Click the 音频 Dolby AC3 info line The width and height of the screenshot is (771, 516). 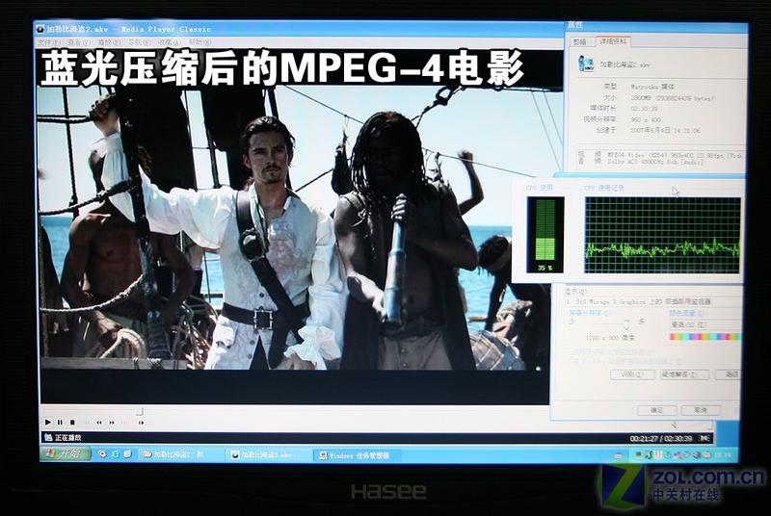[641, 161]
